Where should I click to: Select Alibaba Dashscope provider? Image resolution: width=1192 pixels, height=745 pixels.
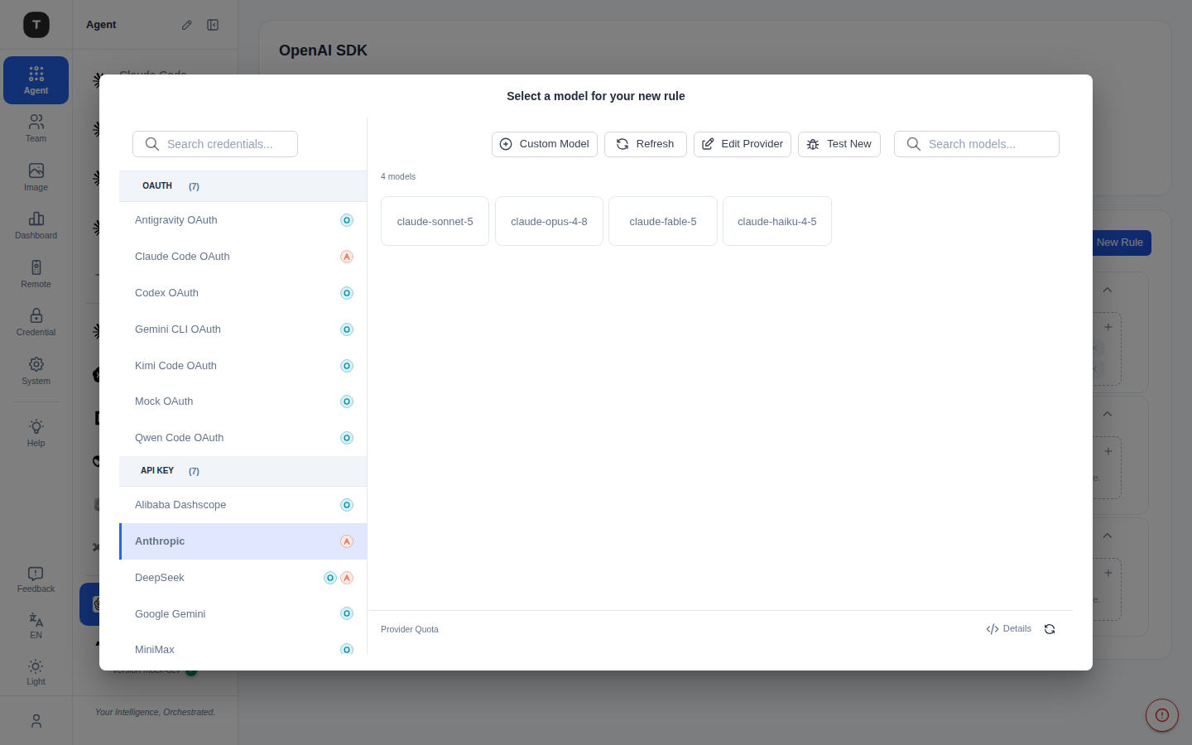(x=243, y=505)
